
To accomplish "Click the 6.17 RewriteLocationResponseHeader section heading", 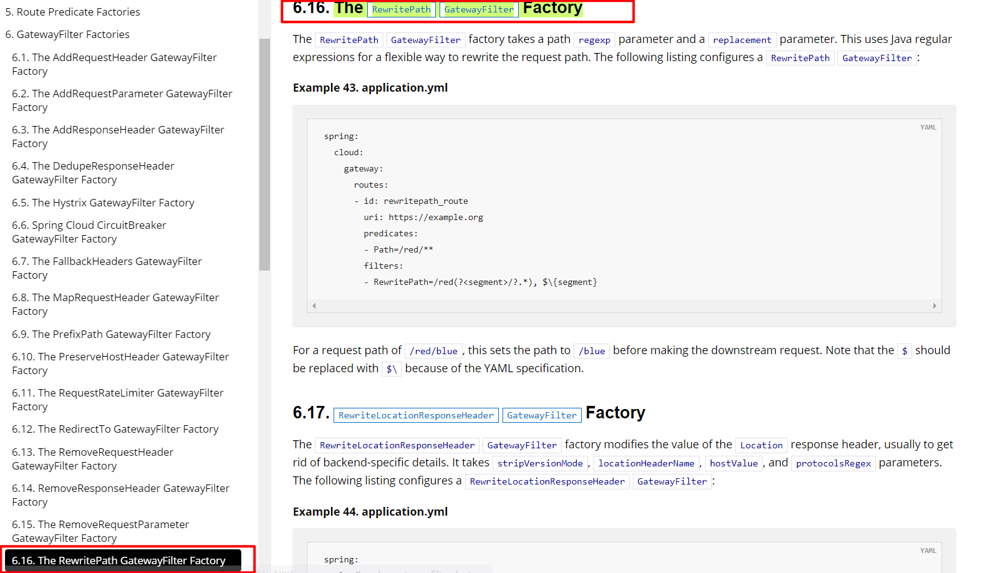I will point(469,413).
